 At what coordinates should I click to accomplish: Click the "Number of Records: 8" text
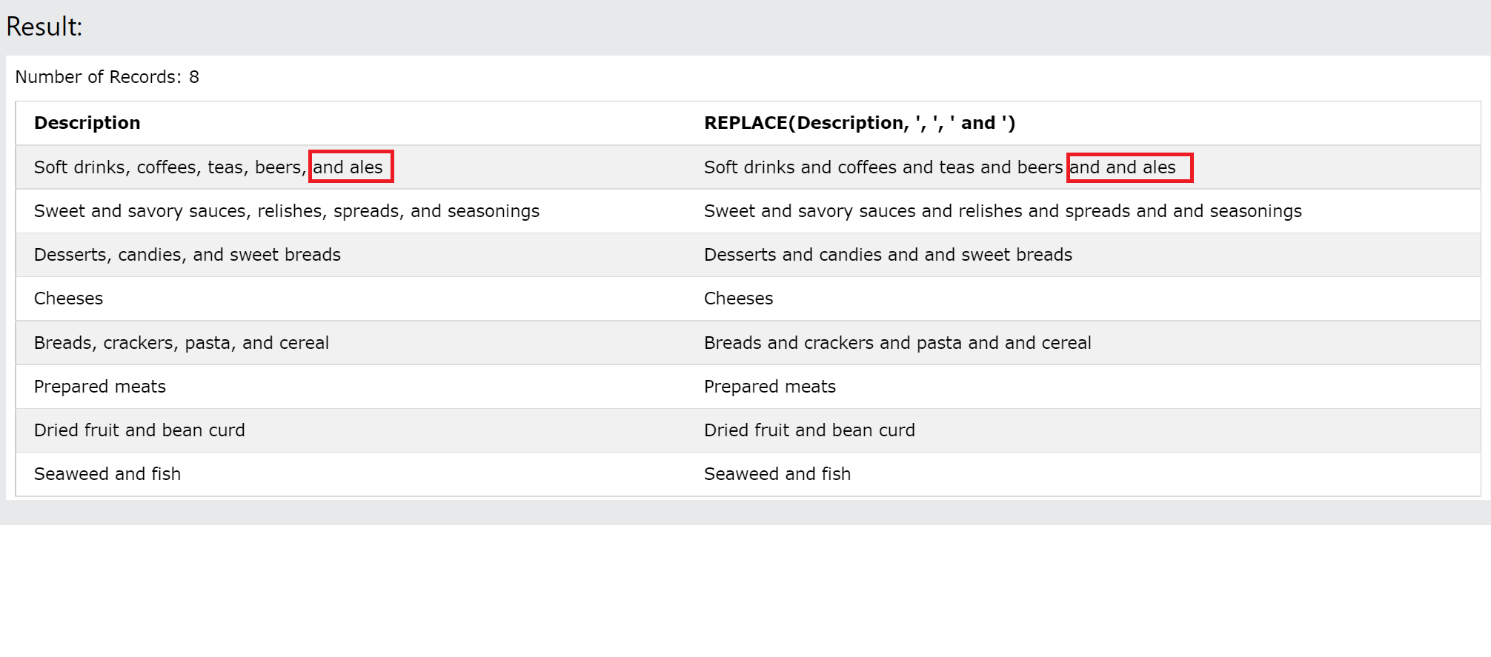[107, 77]
